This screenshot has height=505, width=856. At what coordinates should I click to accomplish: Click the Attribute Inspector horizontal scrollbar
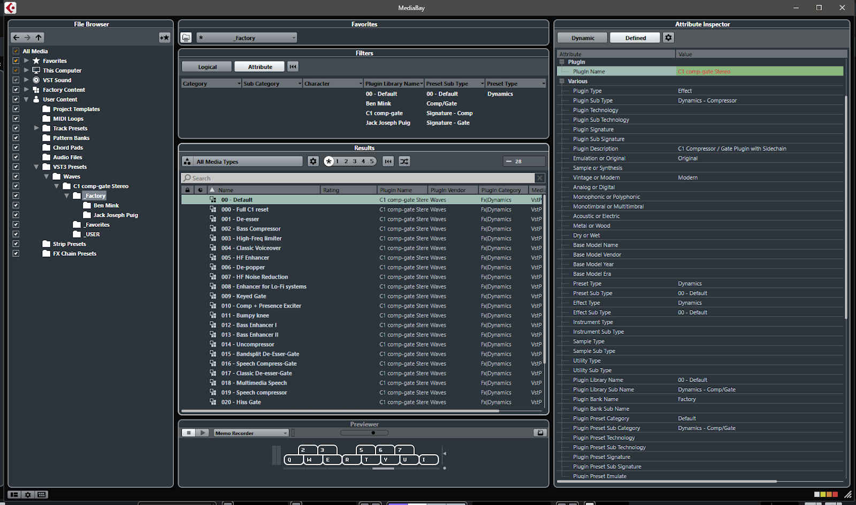tap(667, 481)
